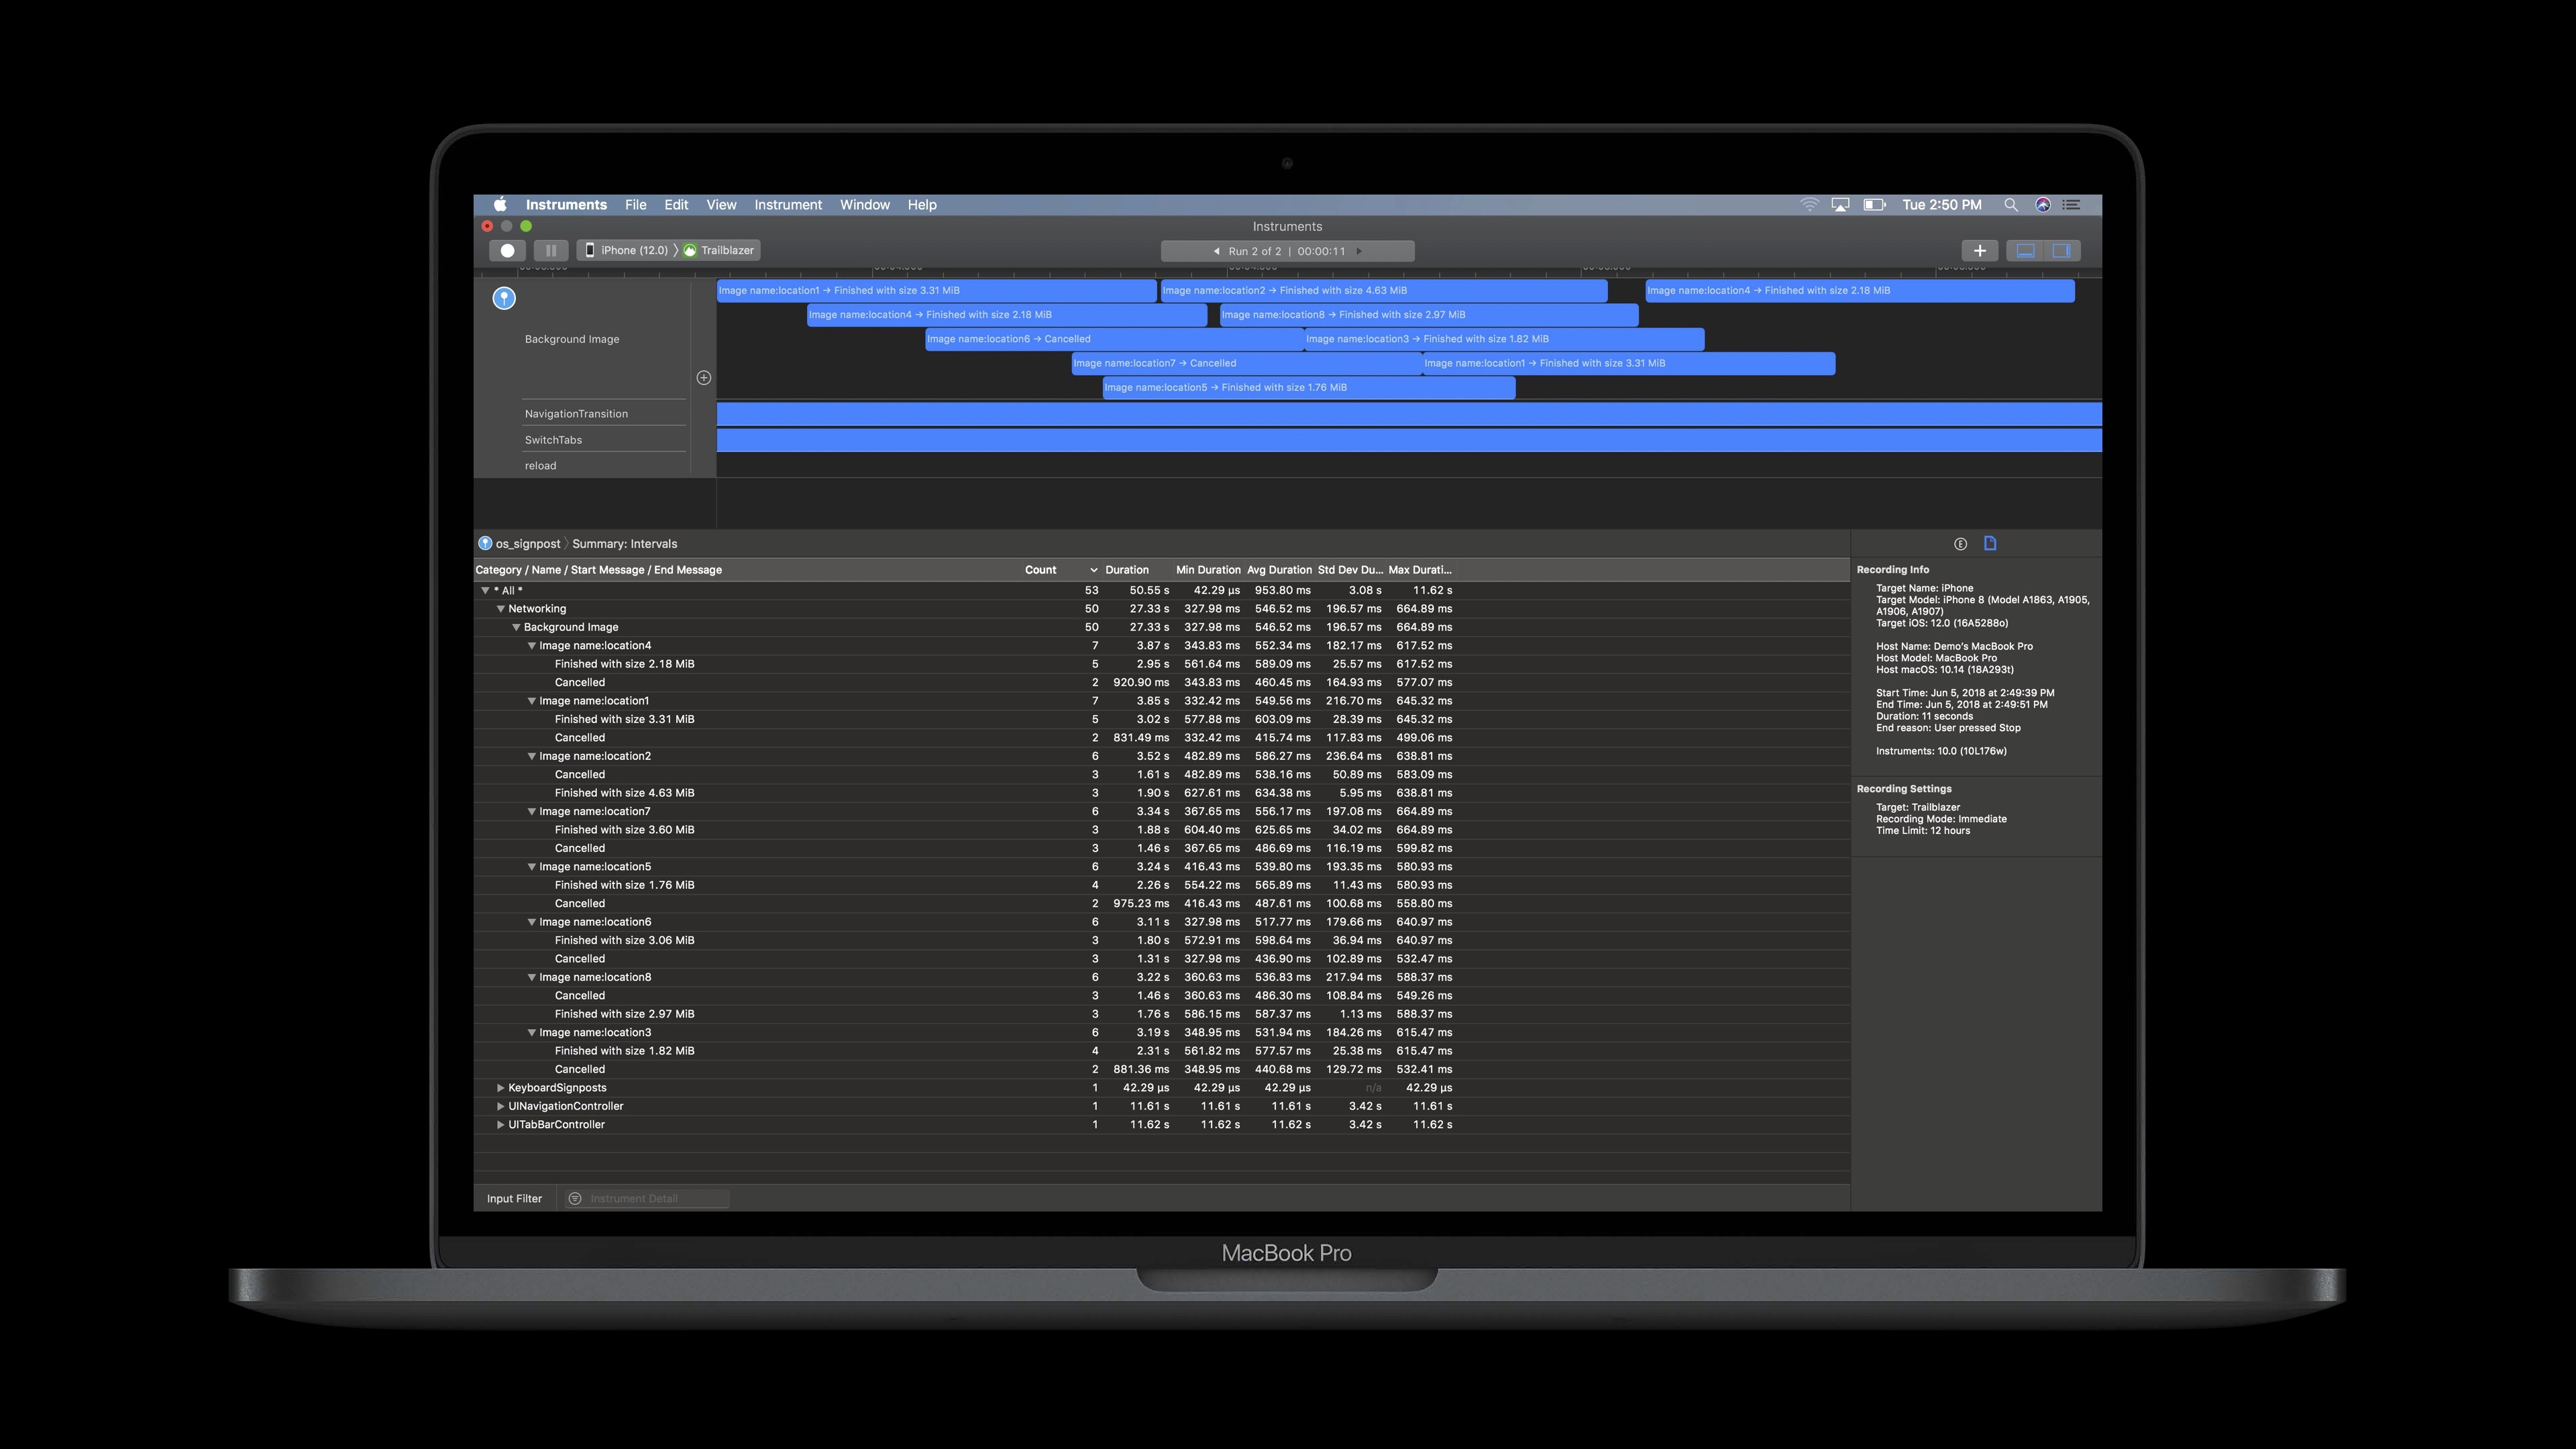Screen dimensions: 2576x1449
Task: Go to previous run with left arrow
Action: coord(1216,252)
